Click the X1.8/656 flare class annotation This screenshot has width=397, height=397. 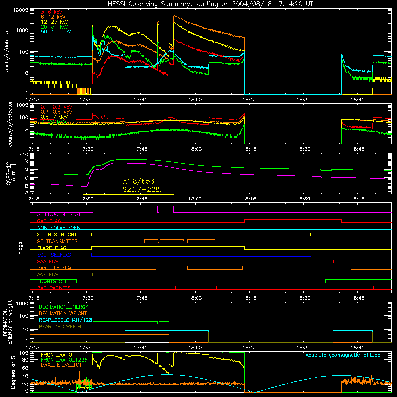tap(138, 181)
